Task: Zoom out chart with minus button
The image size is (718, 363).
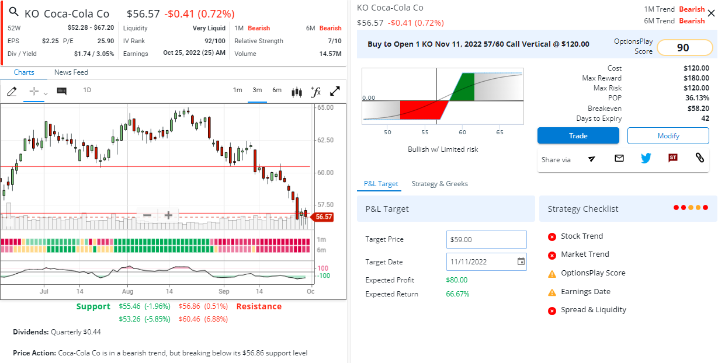Action: (x=147, y=215)
